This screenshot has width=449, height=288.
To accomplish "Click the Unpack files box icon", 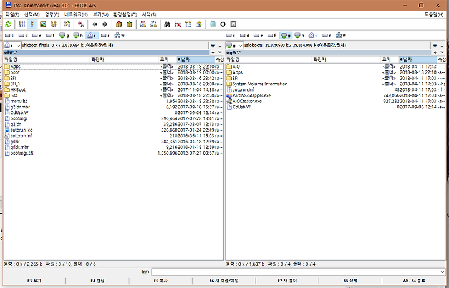I will [x=129, y=24].
